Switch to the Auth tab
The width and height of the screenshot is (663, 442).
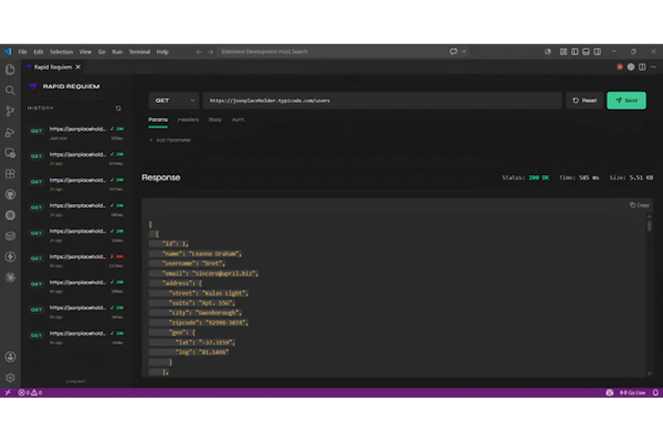tap(238, 119)
